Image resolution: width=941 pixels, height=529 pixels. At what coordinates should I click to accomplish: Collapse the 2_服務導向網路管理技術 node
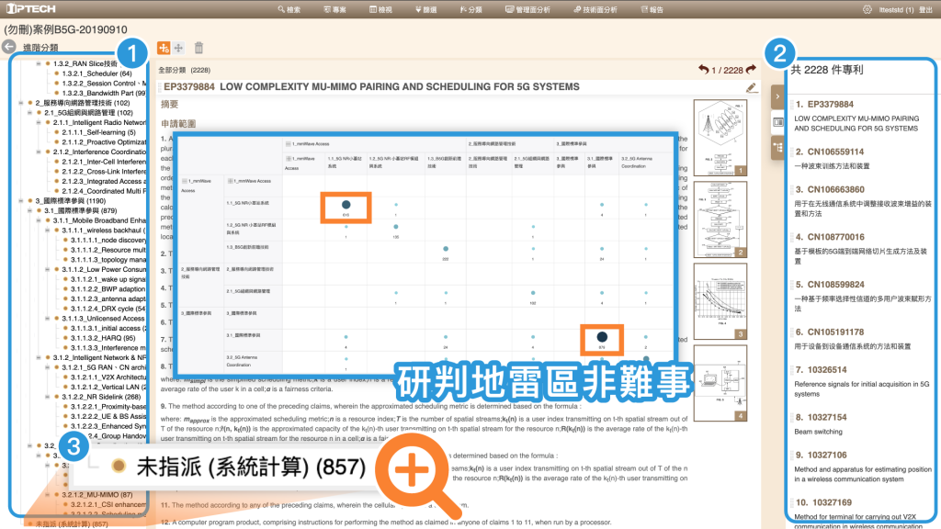pos(21,103)
